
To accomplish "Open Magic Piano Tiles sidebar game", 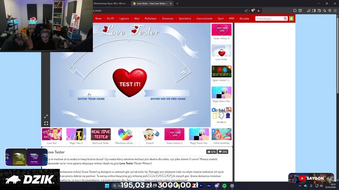I will 221,94.
